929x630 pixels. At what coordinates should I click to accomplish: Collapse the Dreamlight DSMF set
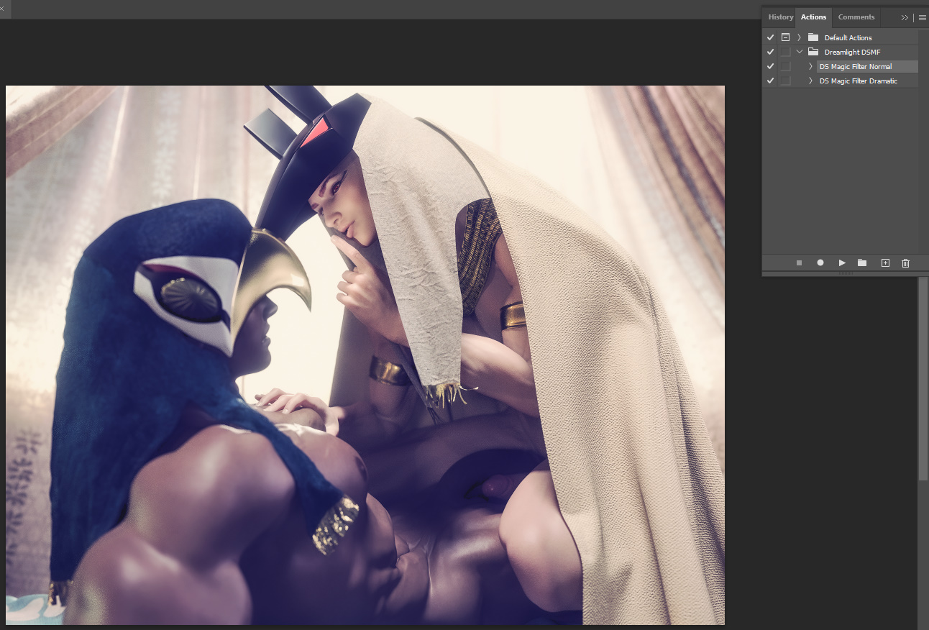point(799,52)
